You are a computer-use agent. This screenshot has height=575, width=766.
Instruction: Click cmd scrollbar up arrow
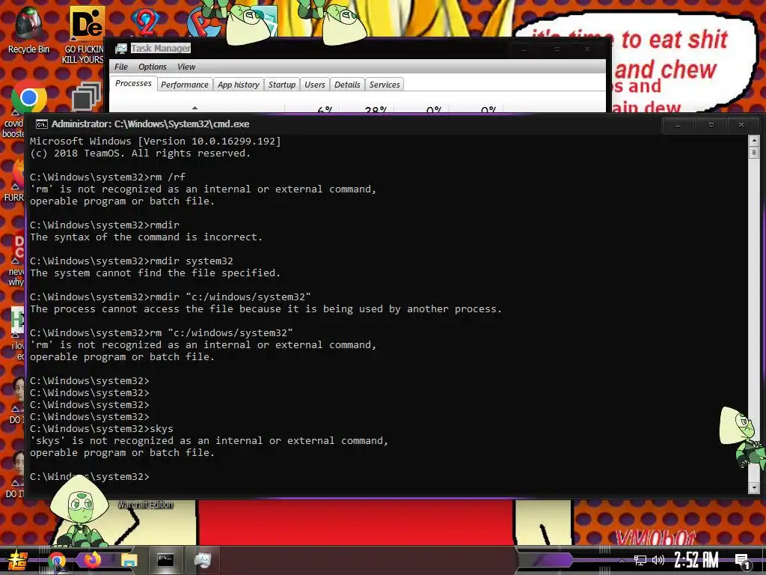754,141
